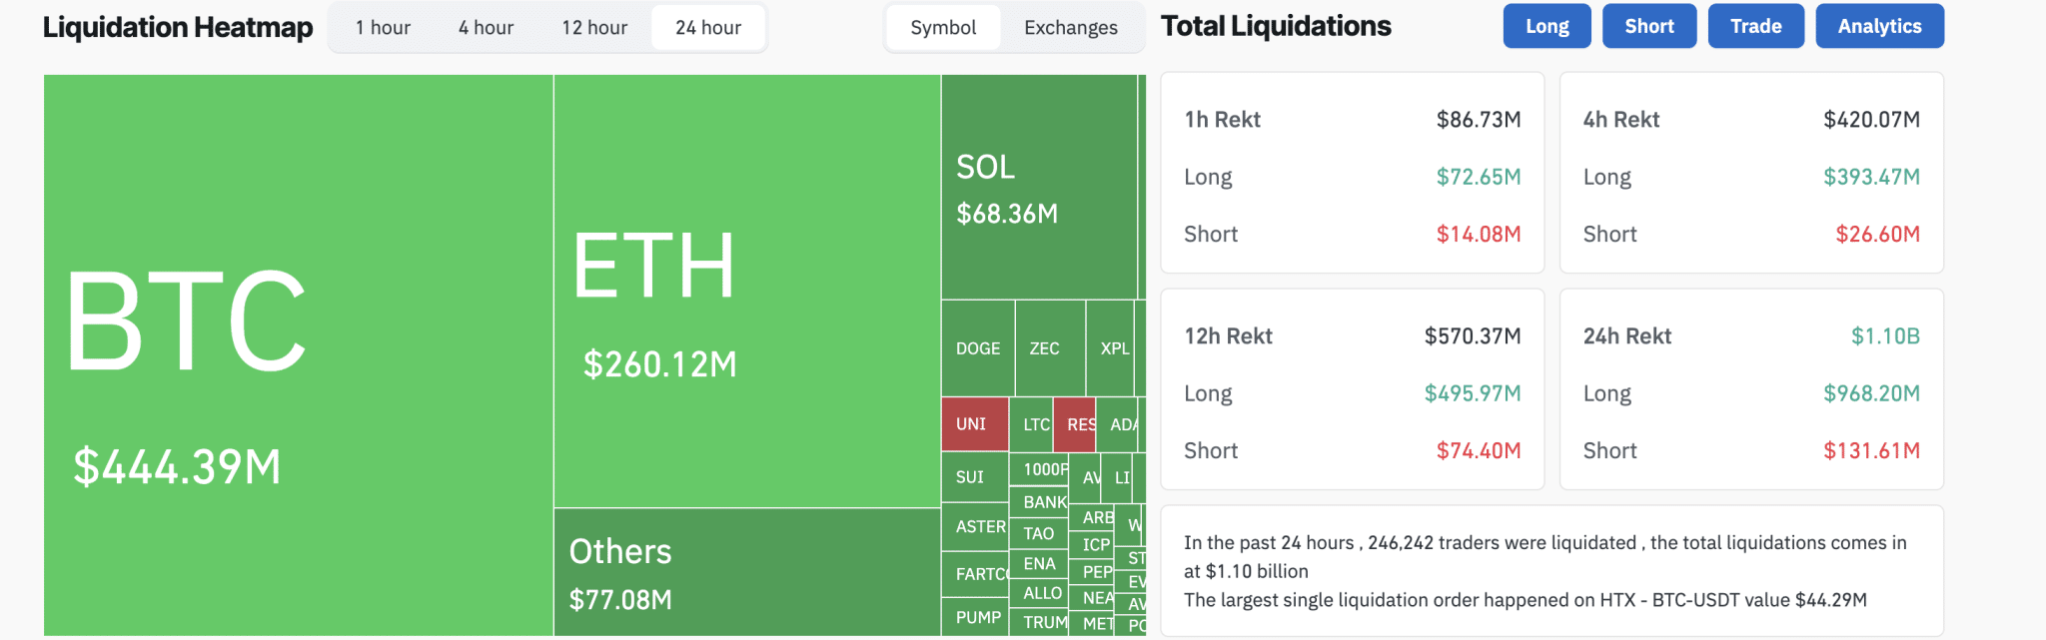Image resolution: width=2046 pixels, height=640 pixels.
Task: Select the DOGE heatmap cell
Action: click(x=977, y=348)
